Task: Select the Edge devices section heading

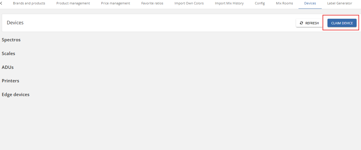Action: click(x=16, y=95)
